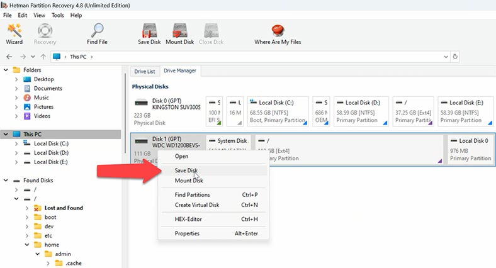
Task: Go forward with the right arrow
Action: point(23,57)
